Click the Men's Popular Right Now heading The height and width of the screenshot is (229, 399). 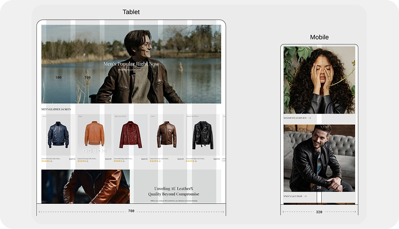pyautogui.click(x=131, y=64)
